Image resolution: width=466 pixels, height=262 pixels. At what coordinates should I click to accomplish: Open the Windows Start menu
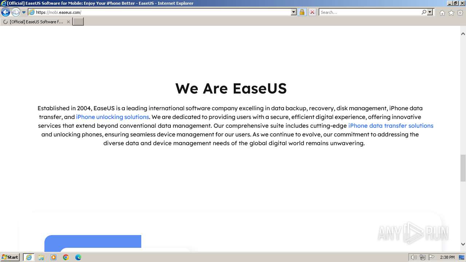(x=10, y=257)
